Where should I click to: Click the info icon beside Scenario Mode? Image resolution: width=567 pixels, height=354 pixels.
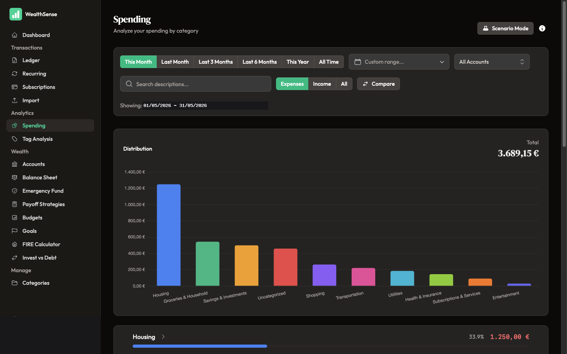click(x=542, y=28)
